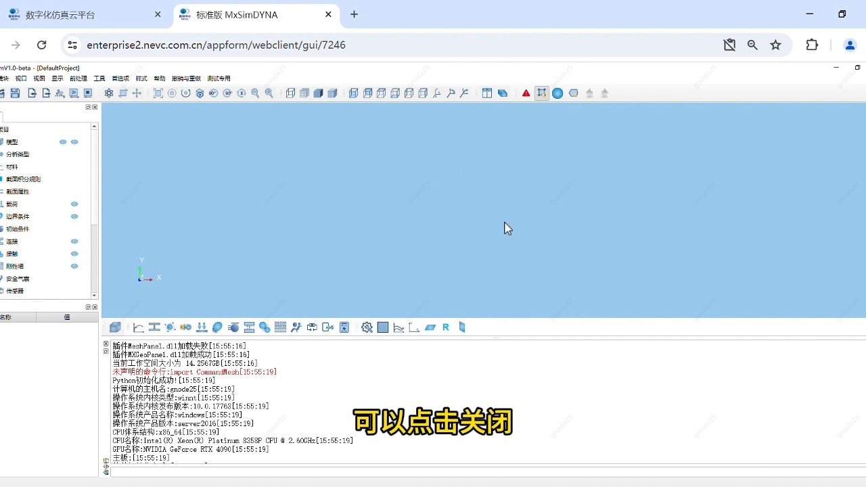Click the browser reload button
The image size is (866, 487).
[41, 45]
